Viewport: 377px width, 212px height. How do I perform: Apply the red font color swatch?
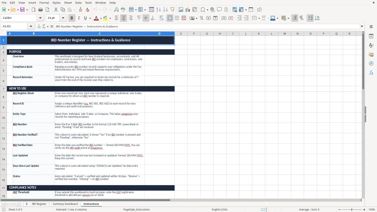[x=96, y=18]
